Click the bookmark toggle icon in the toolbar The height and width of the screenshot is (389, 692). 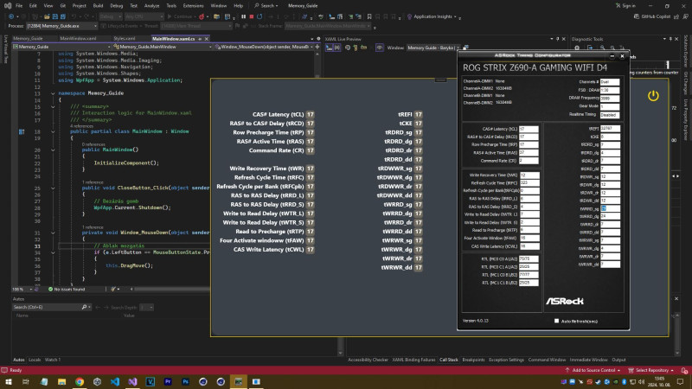point(369,16)
